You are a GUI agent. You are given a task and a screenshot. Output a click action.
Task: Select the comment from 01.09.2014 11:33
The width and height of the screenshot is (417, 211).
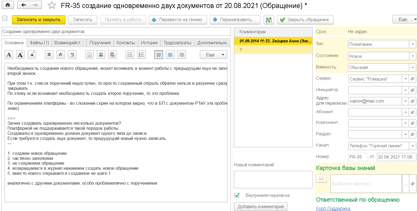click(273, 41)
